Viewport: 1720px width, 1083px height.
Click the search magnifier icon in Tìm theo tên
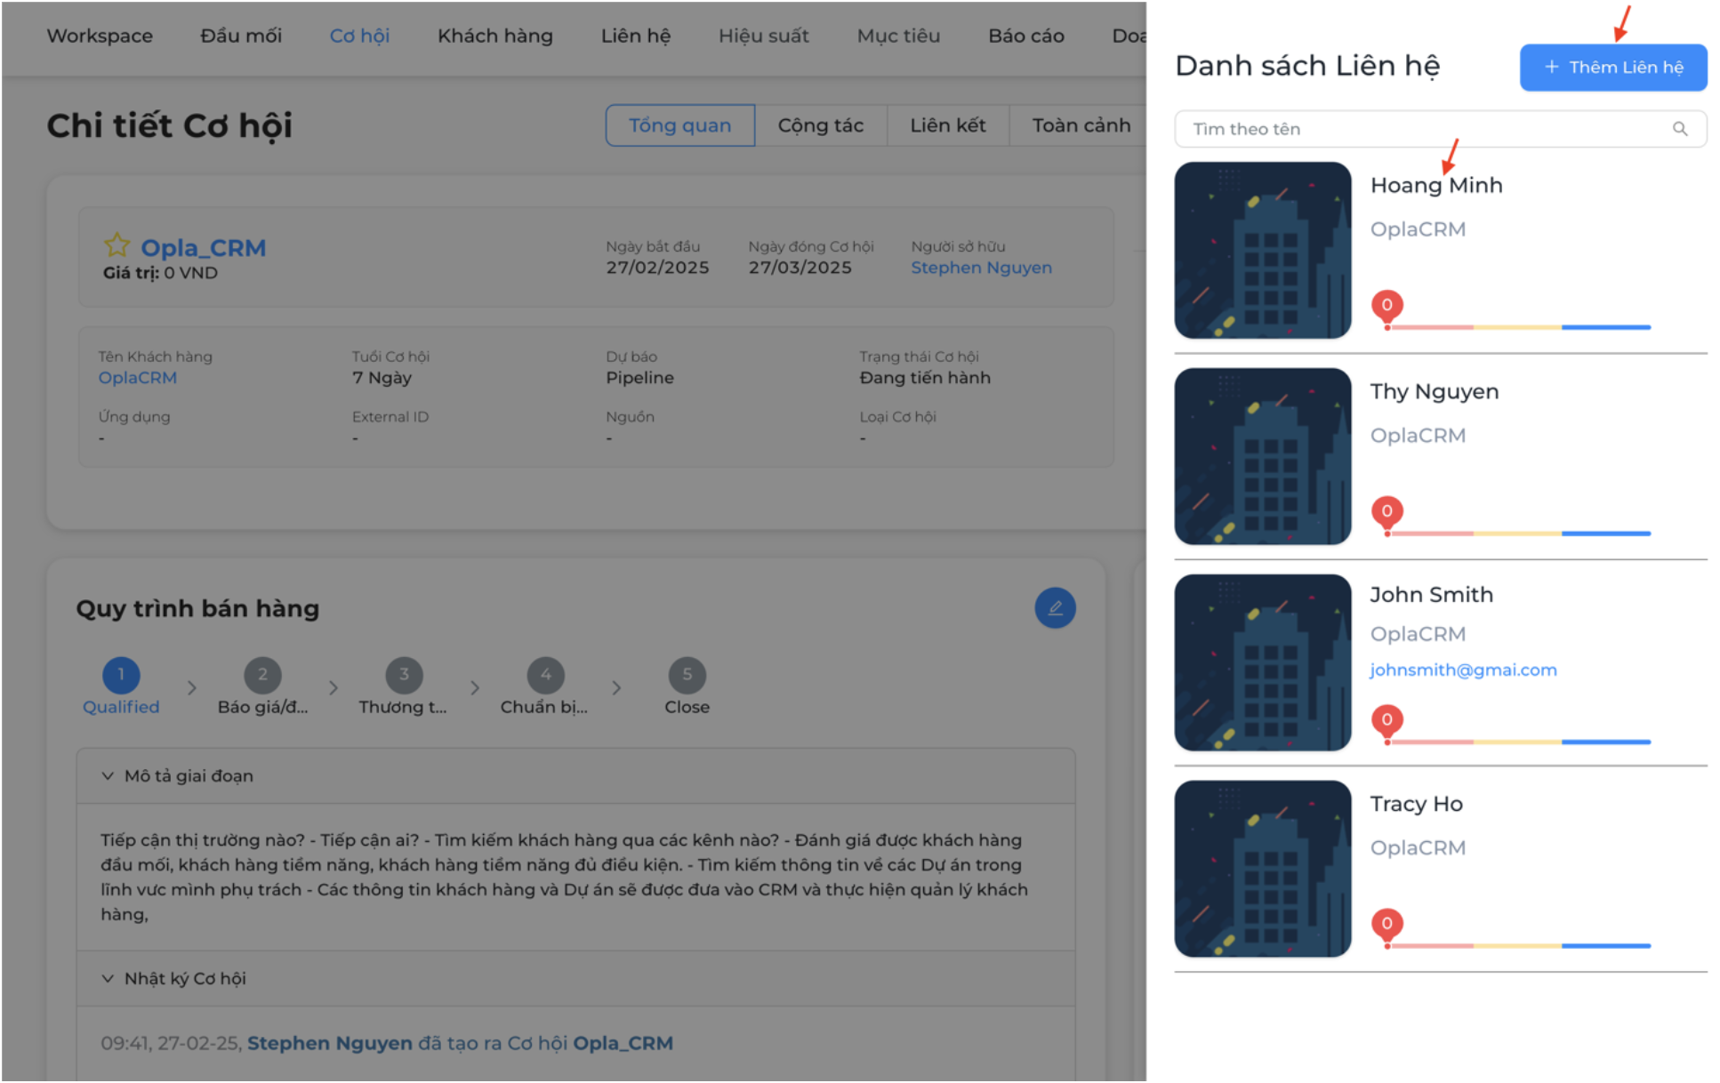coord(1679,129)
